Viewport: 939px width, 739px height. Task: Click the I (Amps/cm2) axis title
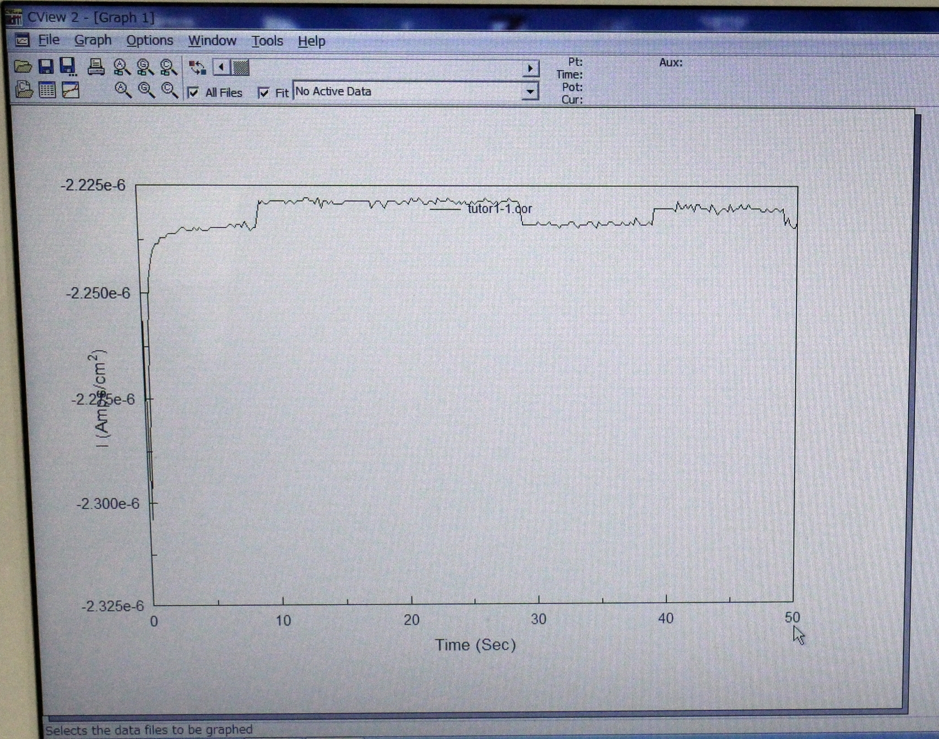point(99,398)
